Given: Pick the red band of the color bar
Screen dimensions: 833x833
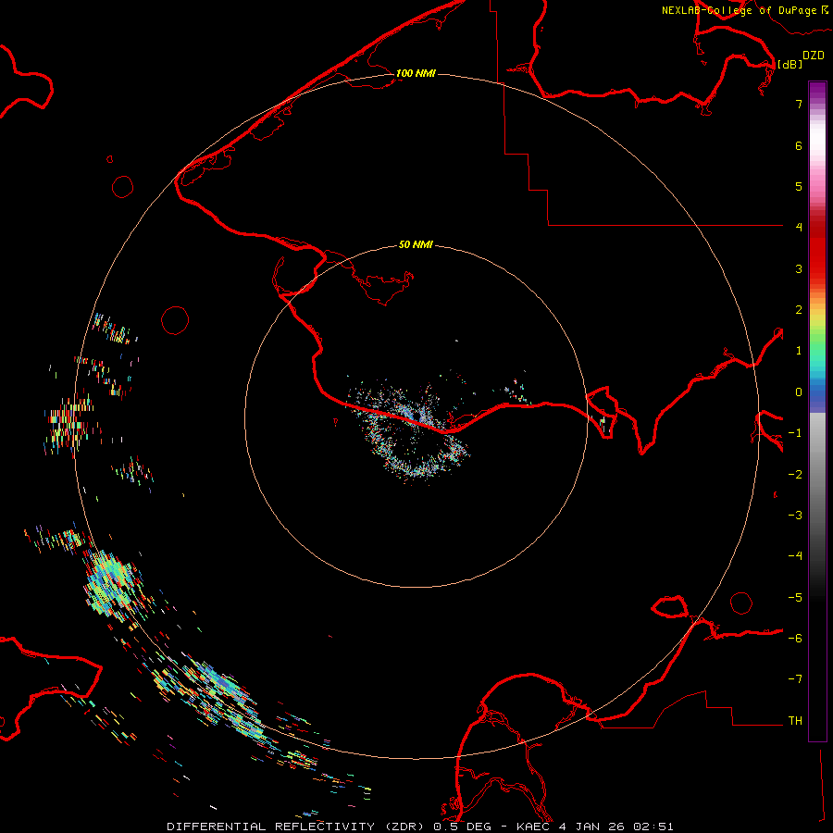Looking at the screenshot, I should coord(817,250).
